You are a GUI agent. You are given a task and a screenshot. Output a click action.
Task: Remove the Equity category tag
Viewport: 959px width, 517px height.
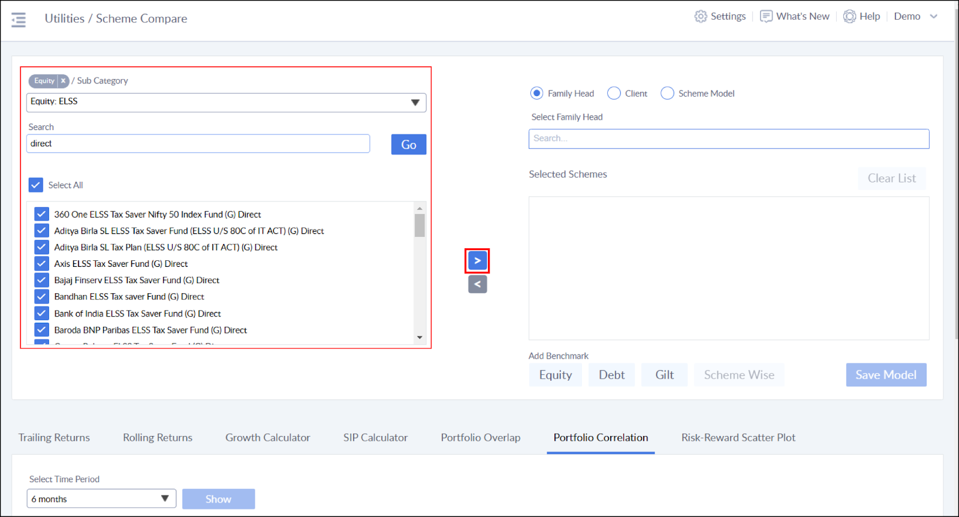(x=63, y=81)
